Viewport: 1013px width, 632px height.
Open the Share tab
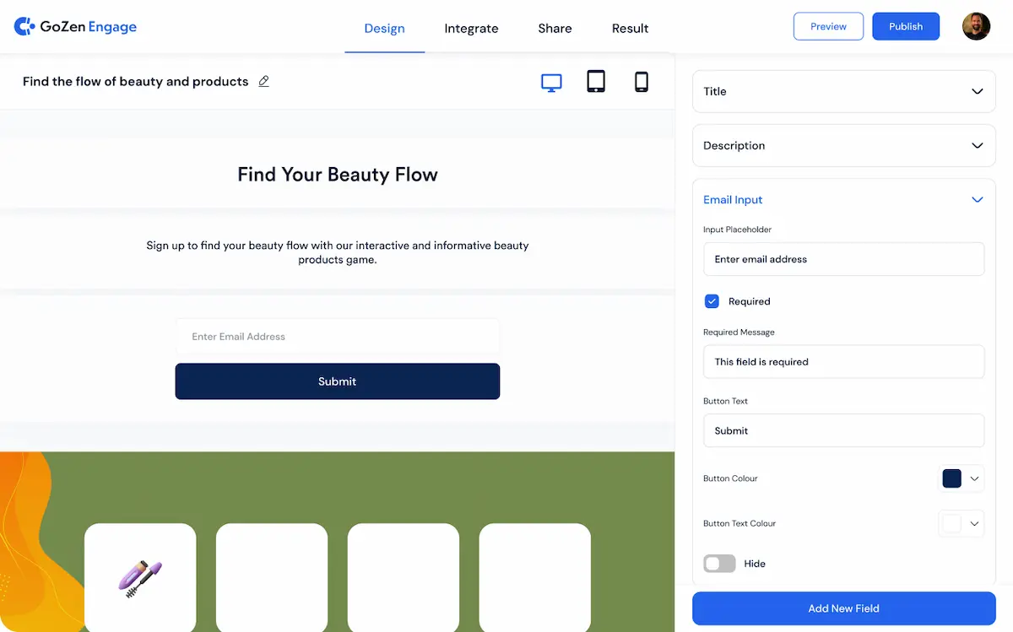tap(555, 29)
